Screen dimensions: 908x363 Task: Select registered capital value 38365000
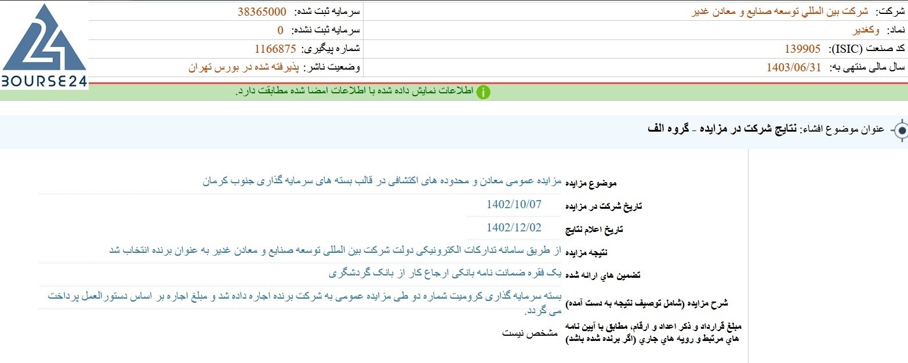click(262, 12)
